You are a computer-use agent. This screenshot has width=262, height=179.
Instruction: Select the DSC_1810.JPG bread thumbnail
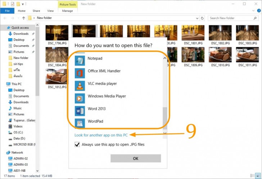pos(220,55)
